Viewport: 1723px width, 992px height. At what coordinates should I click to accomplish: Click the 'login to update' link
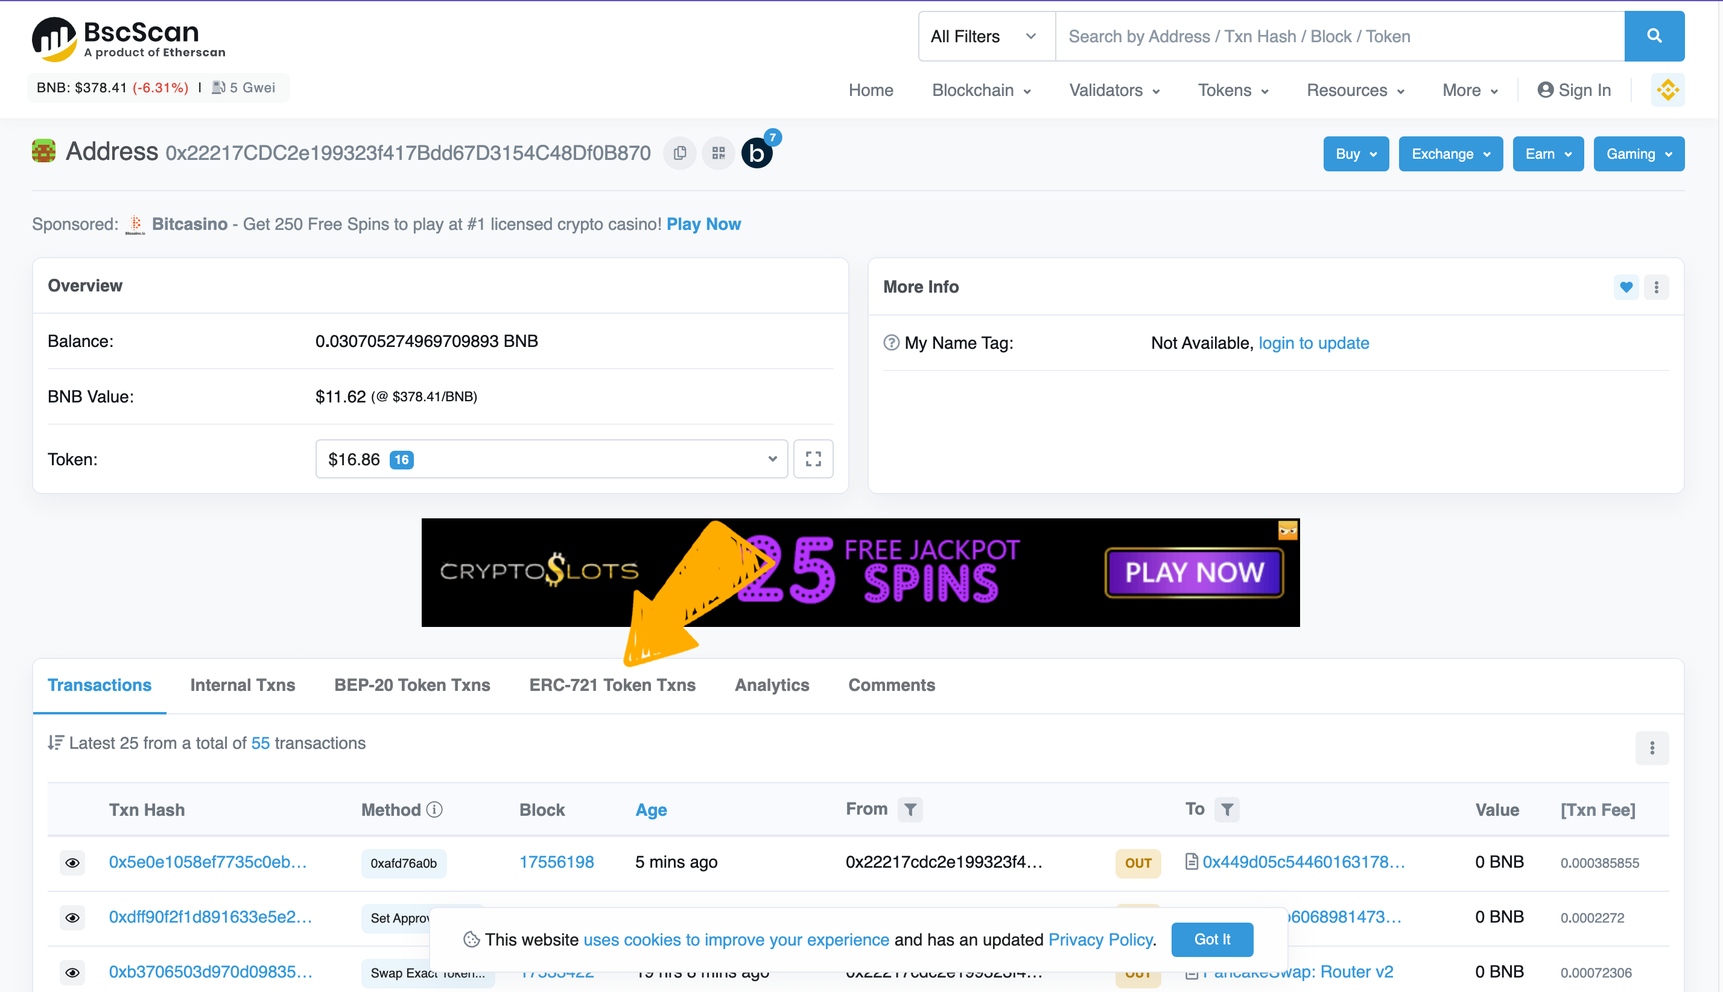1313,343
